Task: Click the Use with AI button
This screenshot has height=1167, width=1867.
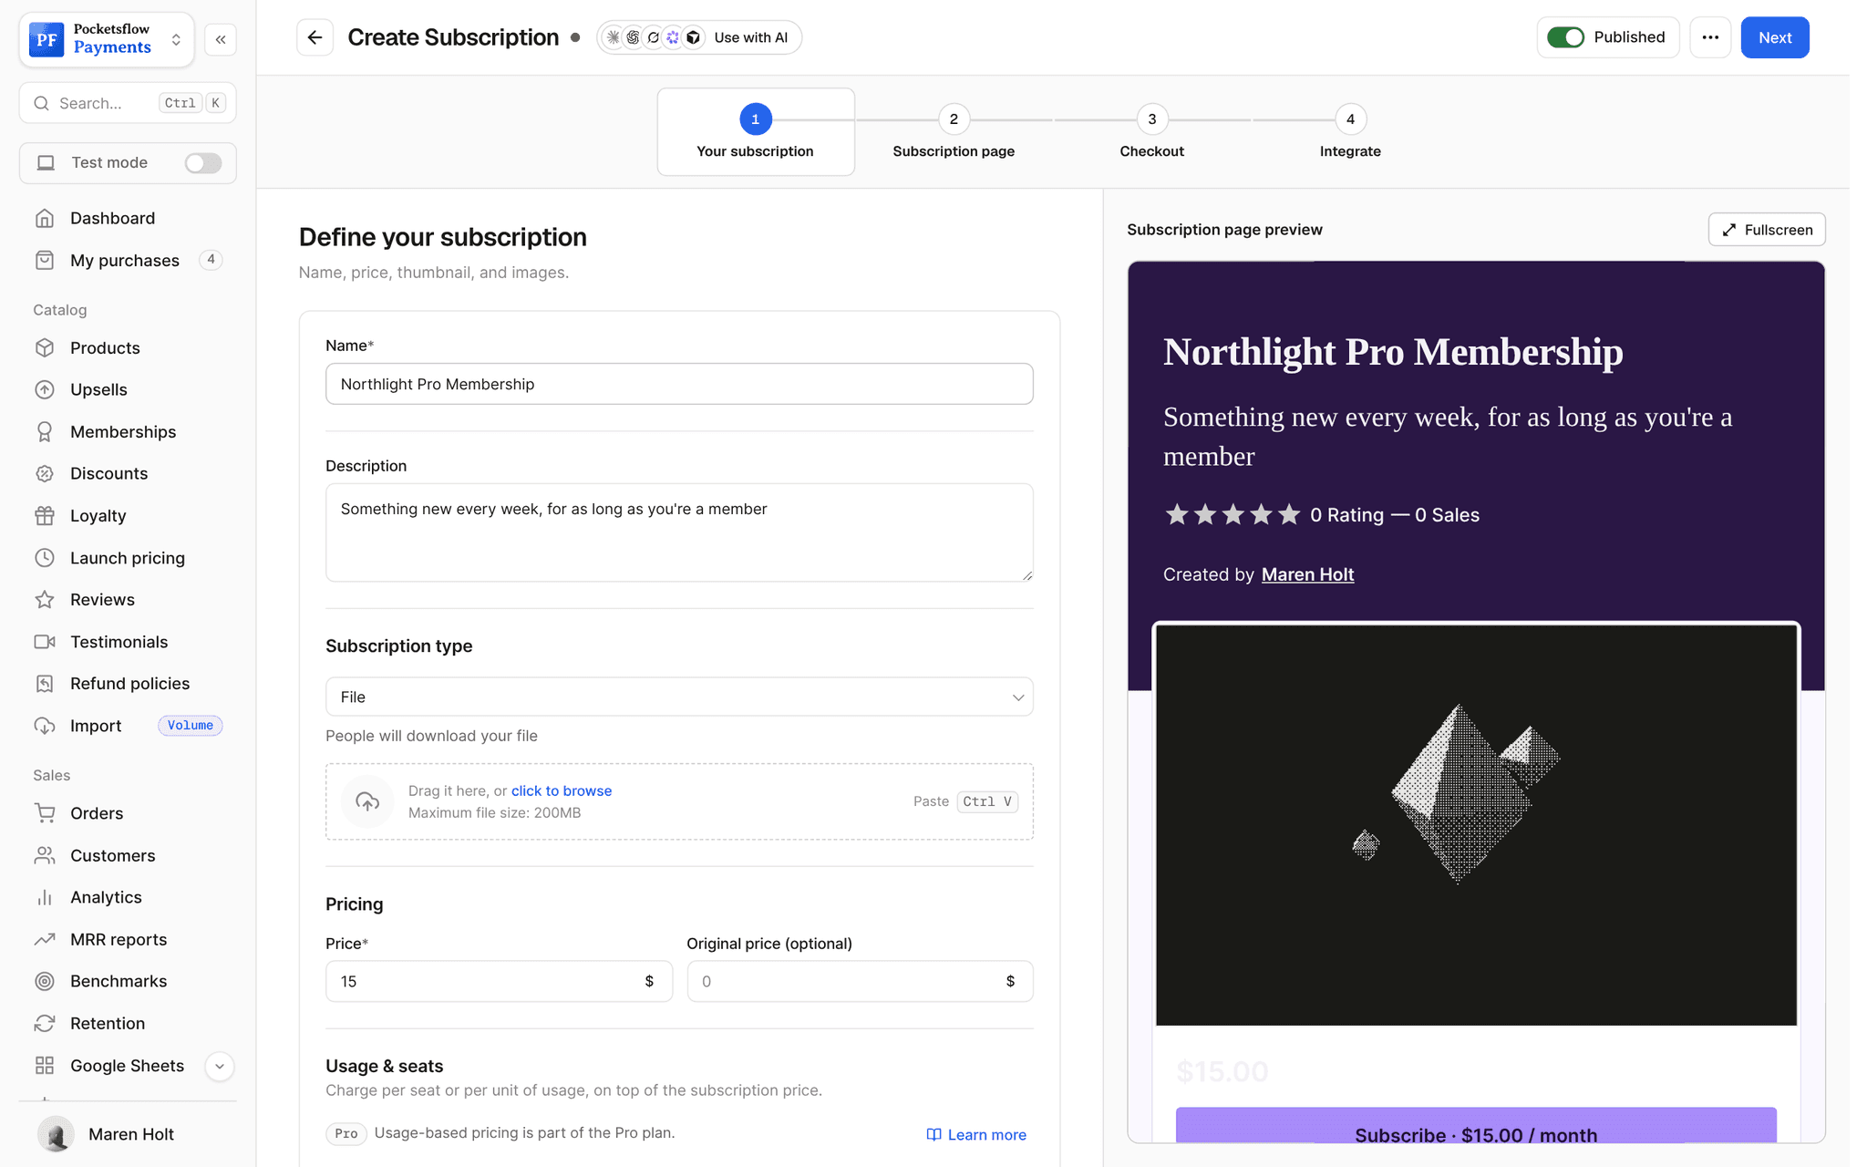Action: click(699, 37)
